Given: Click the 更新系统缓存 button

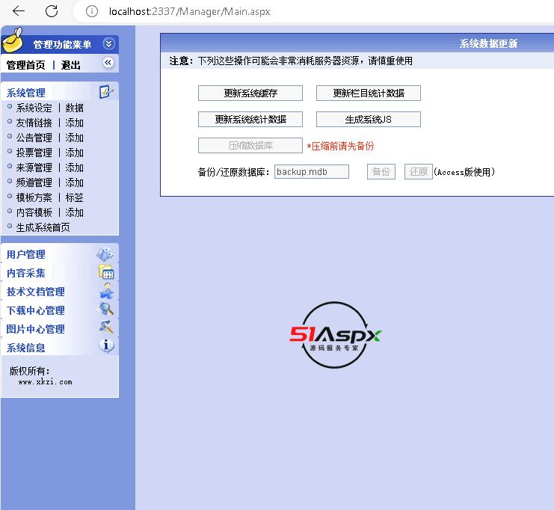Looking at the screenshot, I should pyautogui.click(x=250, y=93).
